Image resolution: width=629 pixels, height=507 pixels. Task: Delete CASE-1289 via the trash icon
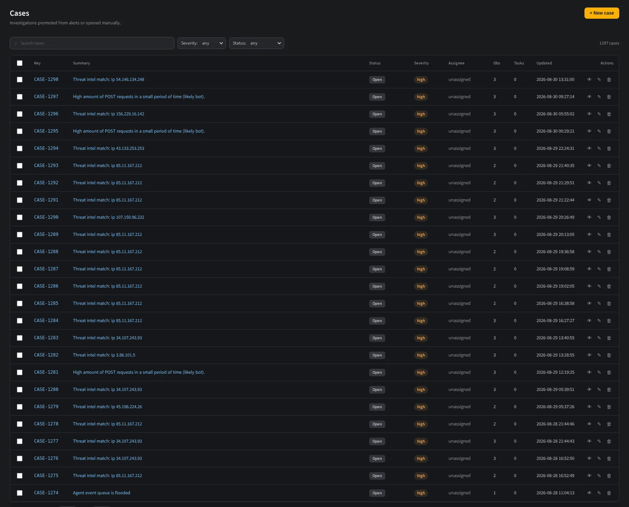(609, 235)
